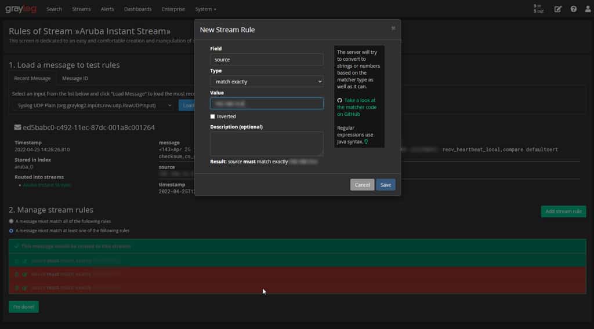Select match all of the following rules
Image resolution: width=594 pixels, height=329 pixels.
click(x=11, y=221)
